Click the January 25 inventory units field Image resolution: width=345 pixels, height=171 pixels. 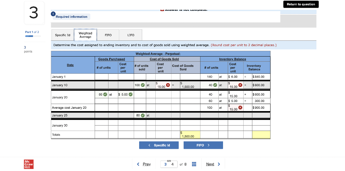[210, 115]
